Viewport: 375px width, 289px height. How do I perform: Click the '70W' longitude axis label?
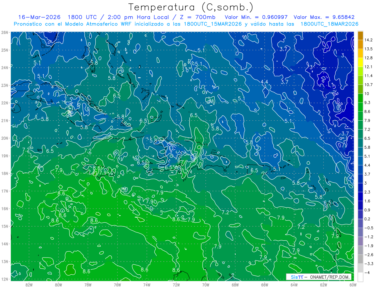click(x=206, y=285)
